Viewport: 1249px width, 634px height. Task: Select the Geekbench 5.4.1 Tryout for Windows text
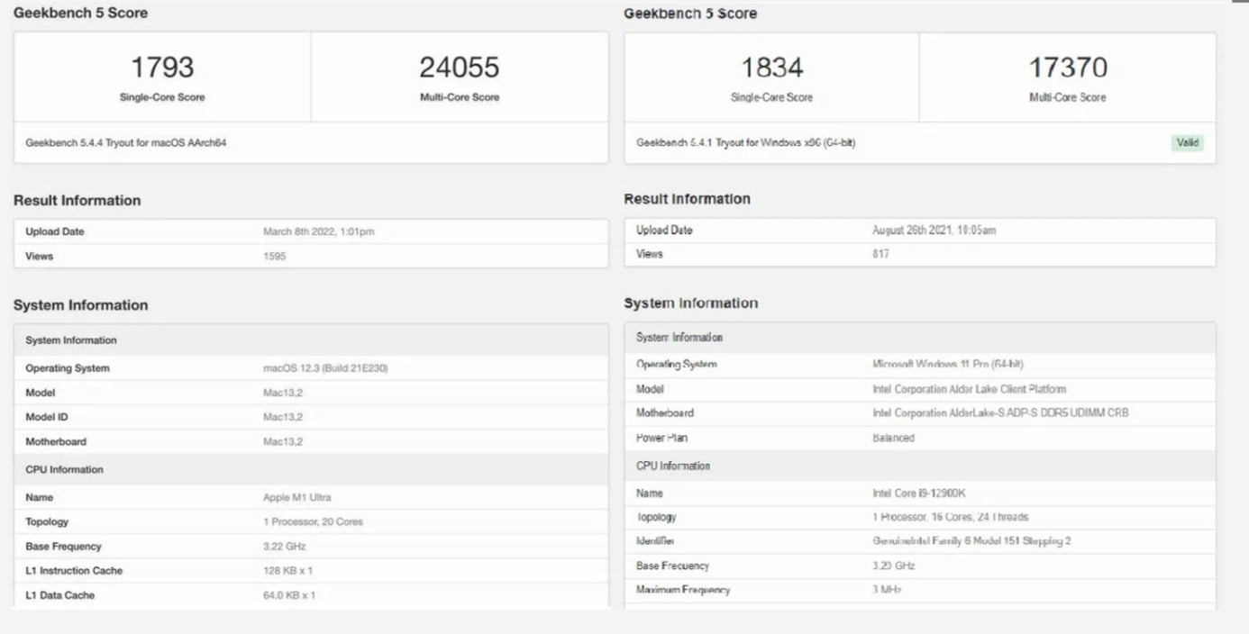point(745,143)
